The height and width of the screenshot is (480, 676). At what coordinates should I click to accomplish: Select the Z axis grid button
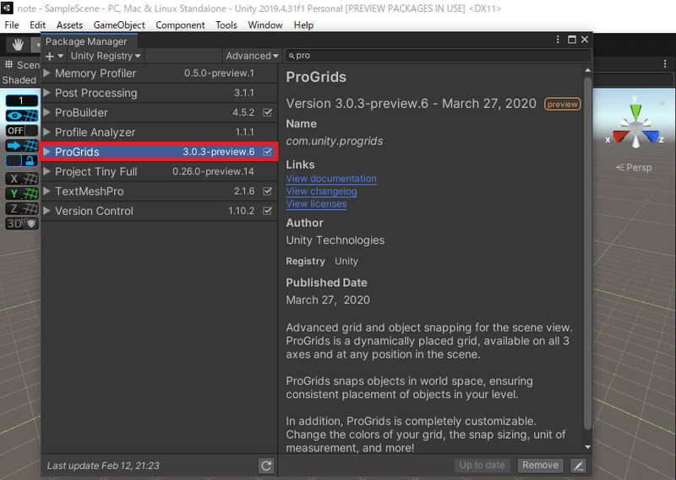pos(22,209)
